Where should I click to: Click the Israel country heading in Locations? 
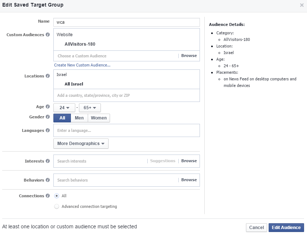pos(62,75)
